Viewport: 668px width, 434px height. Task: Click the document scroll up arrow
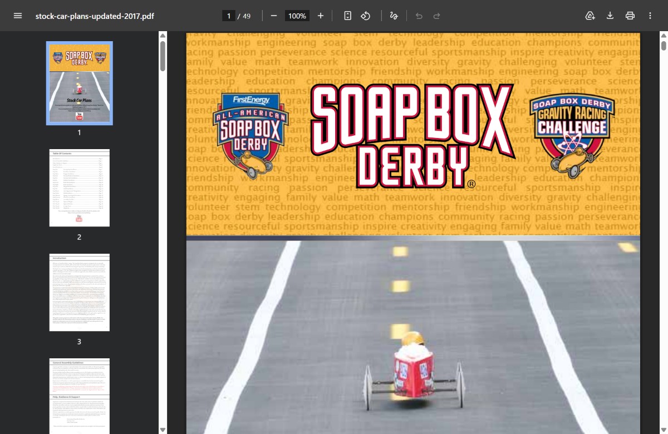tap(664, 36)
